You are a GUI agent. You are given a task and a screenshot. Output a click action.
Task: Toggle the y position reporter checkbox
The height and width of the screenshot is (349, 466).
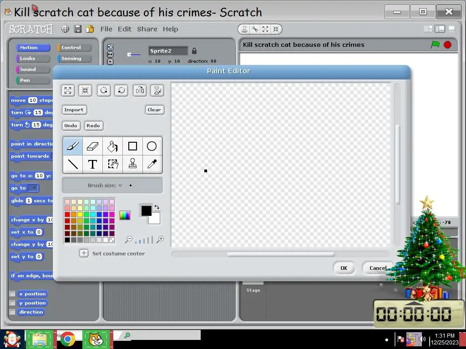[12, 303]
